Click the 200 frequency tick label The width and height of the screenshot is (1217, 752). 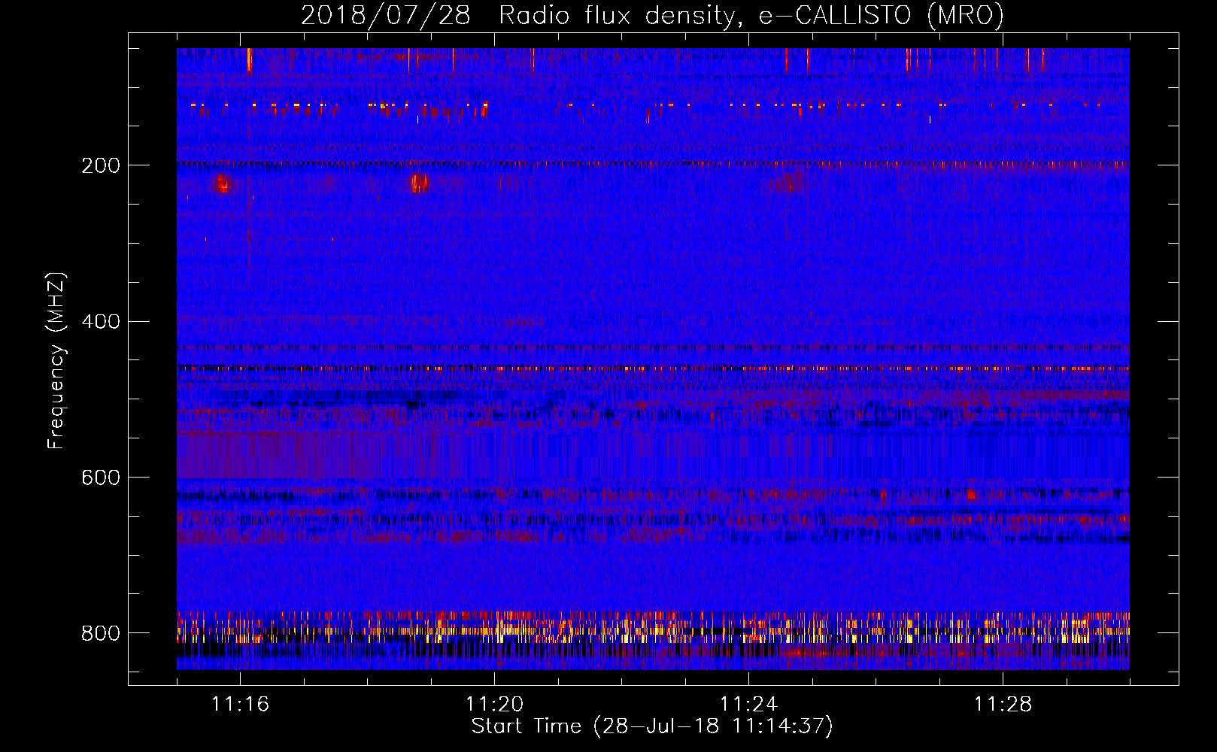101,165
